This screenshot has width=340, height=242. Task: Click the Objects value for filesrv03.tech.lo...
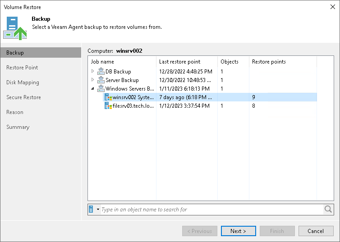point(222,106)
